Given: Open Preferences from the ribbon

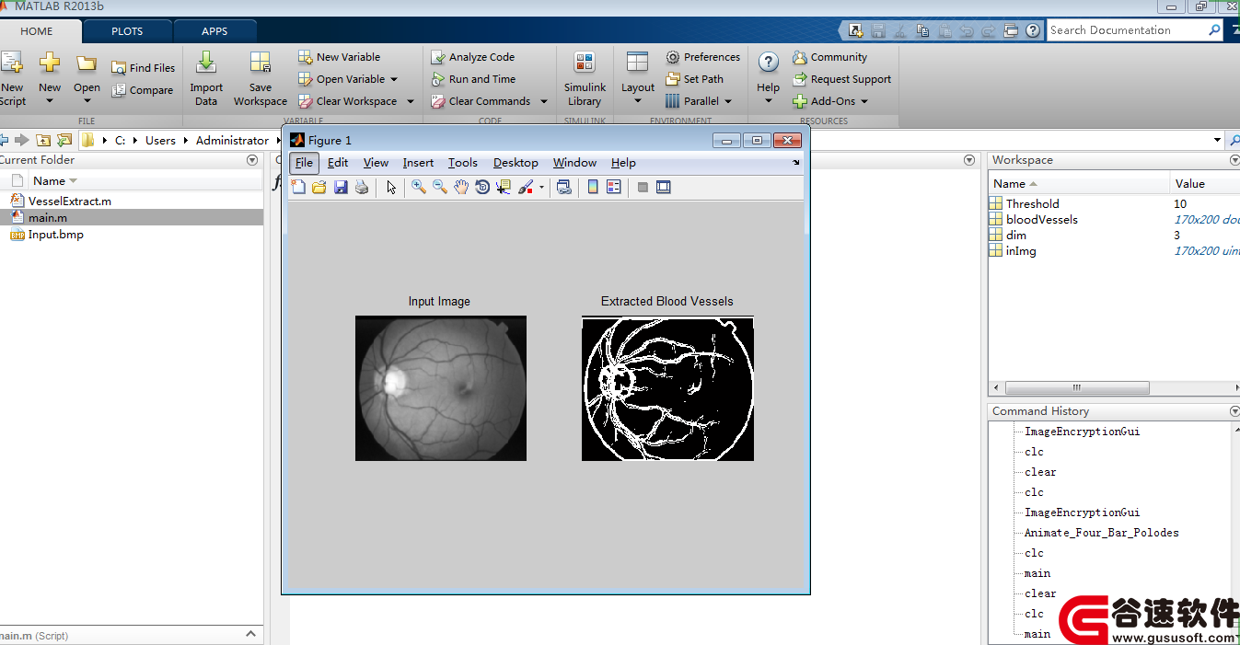Looking at the screenshot, I should (702, 57).
